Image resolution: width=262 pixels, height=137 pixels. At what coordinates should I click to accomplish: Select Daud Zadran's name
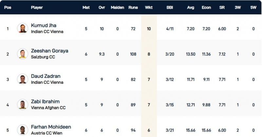coord(46,76)
